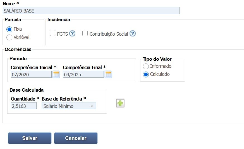244x149 pixels.
Task: Open calendar picker for Competência Final
Action: tap(108, 74)
